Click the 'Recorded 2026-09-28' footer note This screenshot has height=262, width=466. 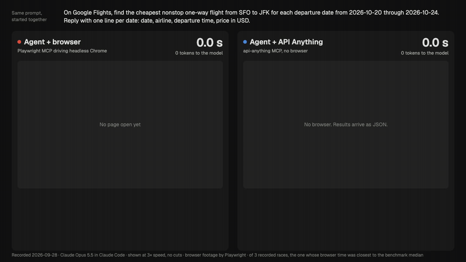pyautogui.click(x=217, y=255)
